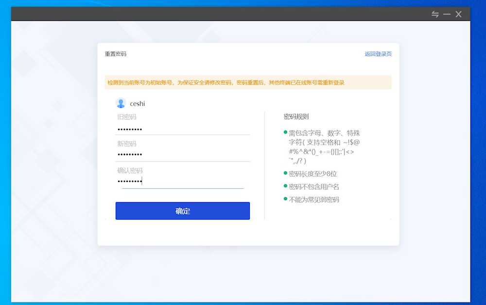Click the blue user avatar icon

pos(121,103)
